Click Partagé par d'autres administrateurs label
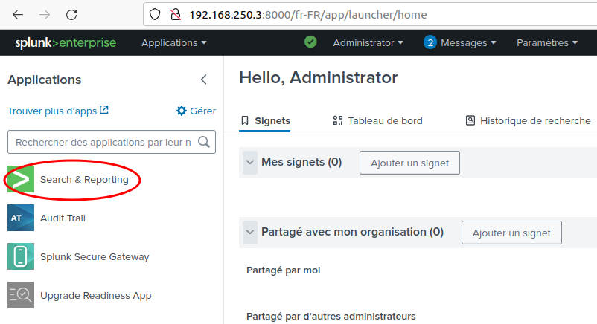 tap(331, 317)
